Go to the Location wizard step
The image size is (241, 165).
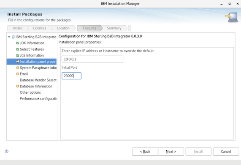coord(63,28)
